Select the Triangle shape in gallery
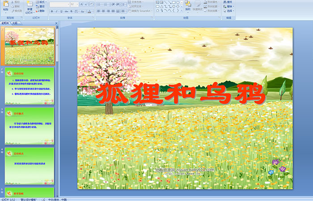The width and height of the screenshot is (313, 201). (162, 6)
